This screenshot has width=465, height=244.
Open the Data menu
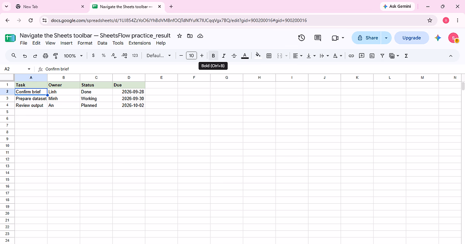point(102,43)
